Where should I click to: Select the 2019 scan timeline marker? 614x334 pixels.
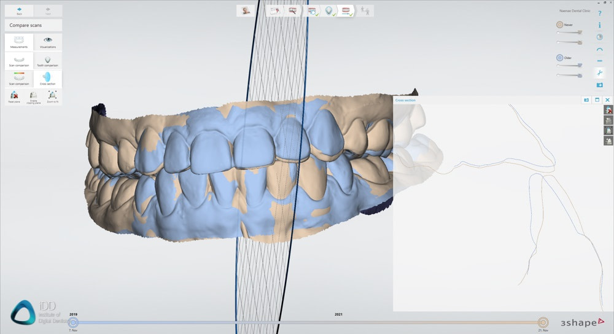point(73,323)
